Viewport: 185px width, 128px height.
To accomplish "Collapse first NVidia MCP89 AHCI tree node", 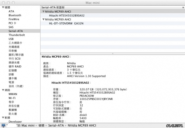I will pyautogui.click(x=43, y=12).
